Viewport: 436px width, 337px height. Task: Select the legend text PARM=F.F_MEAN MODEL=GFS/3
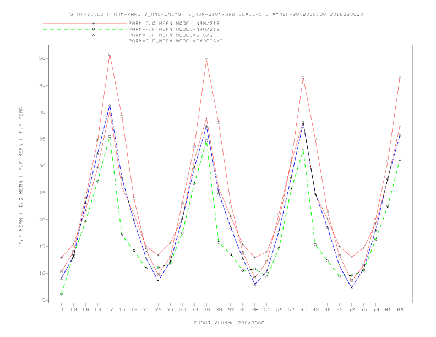click(x=171, y=35)
